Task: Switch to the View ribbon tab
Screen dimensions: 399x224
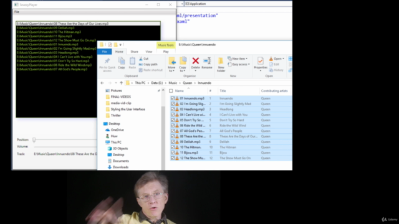Action: 149,52
